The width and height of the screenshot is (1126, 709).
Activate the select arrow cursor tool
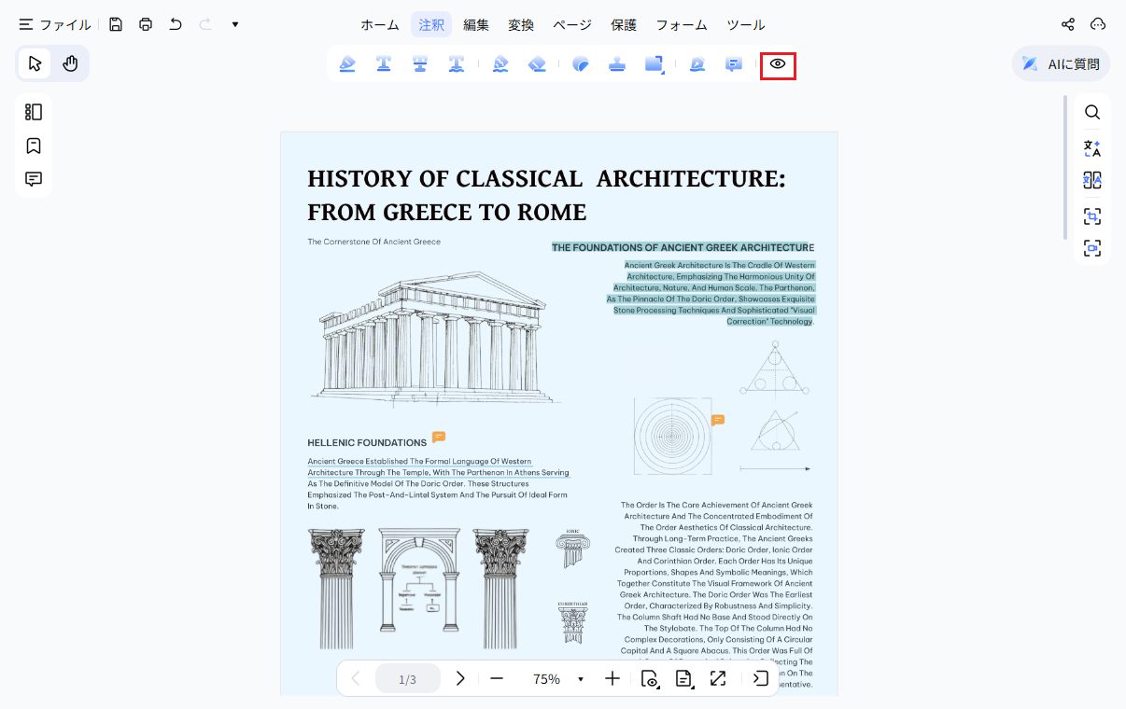tap(35, 63)
